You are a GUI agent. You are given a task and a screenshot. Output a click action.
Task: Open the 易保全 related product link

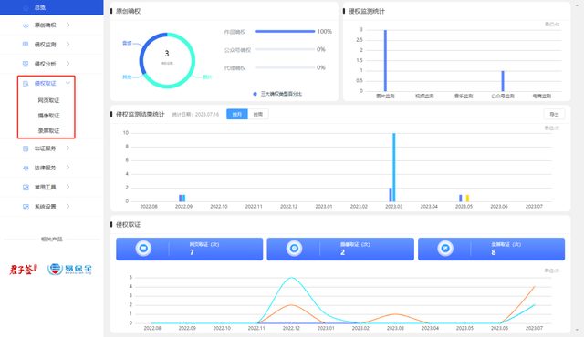click(69, 269)
